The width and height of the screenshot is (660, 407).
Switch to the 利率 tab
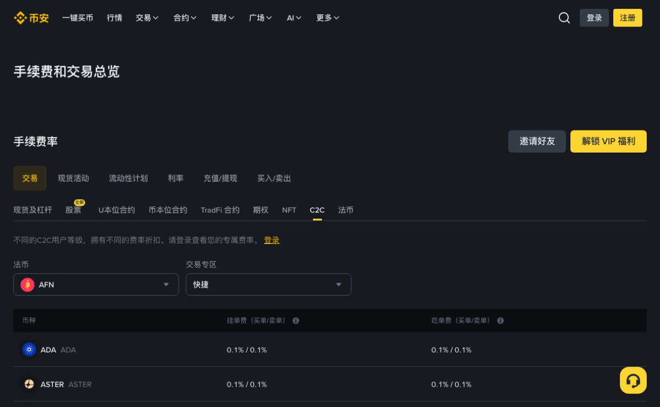click(176, 178)
